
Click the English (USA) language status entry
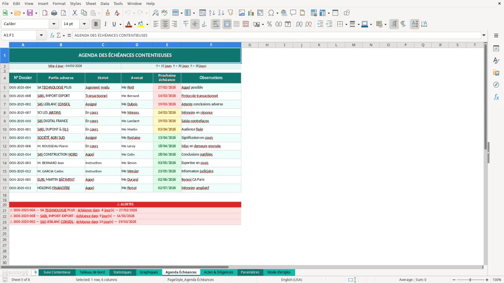pos(291,280)
